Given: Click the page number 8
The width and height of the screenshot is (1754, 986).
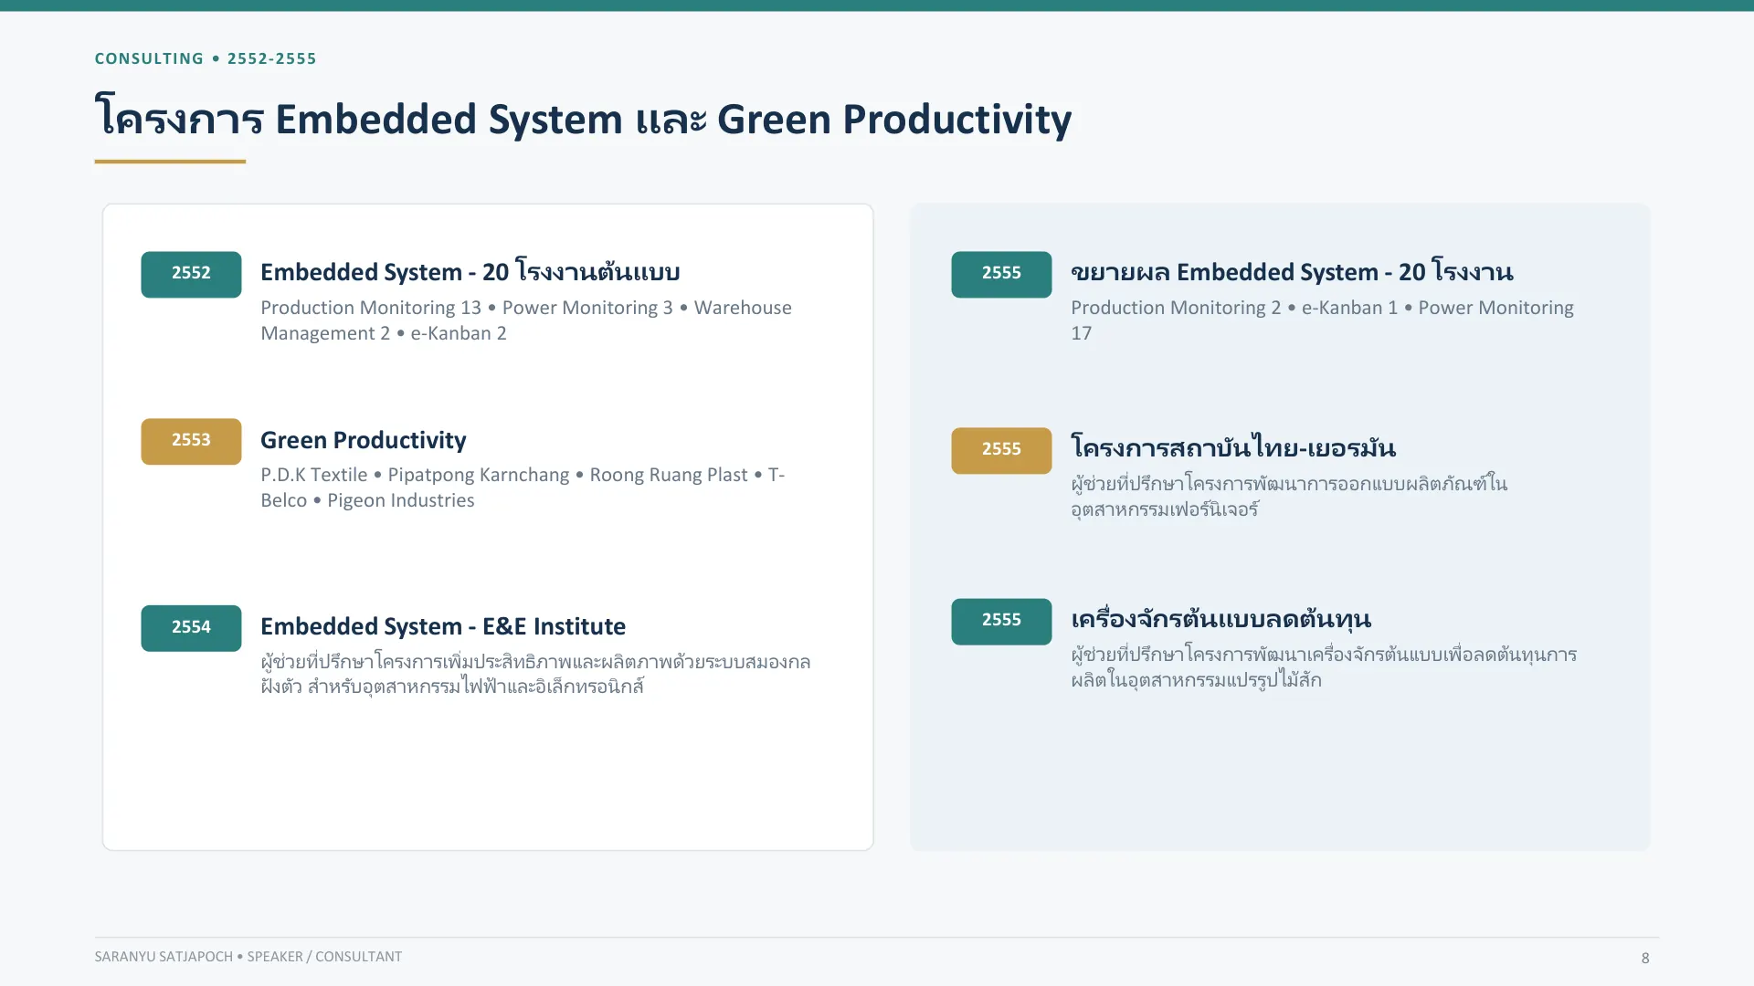Looking at the screenshot, I should click(x=1645, y=958).
